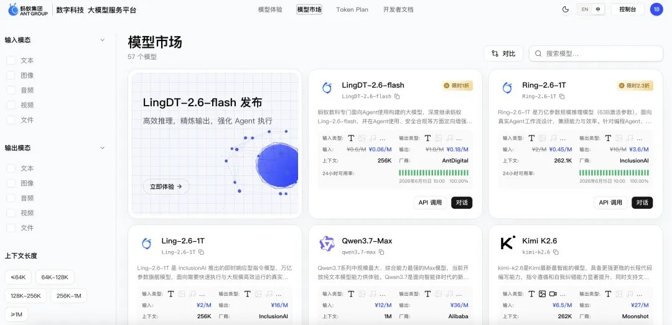The height and width of the screenshot is (325, 672).
Task: Click the LingDT-2.6-flash card logo
Action: tap(327, 88)
